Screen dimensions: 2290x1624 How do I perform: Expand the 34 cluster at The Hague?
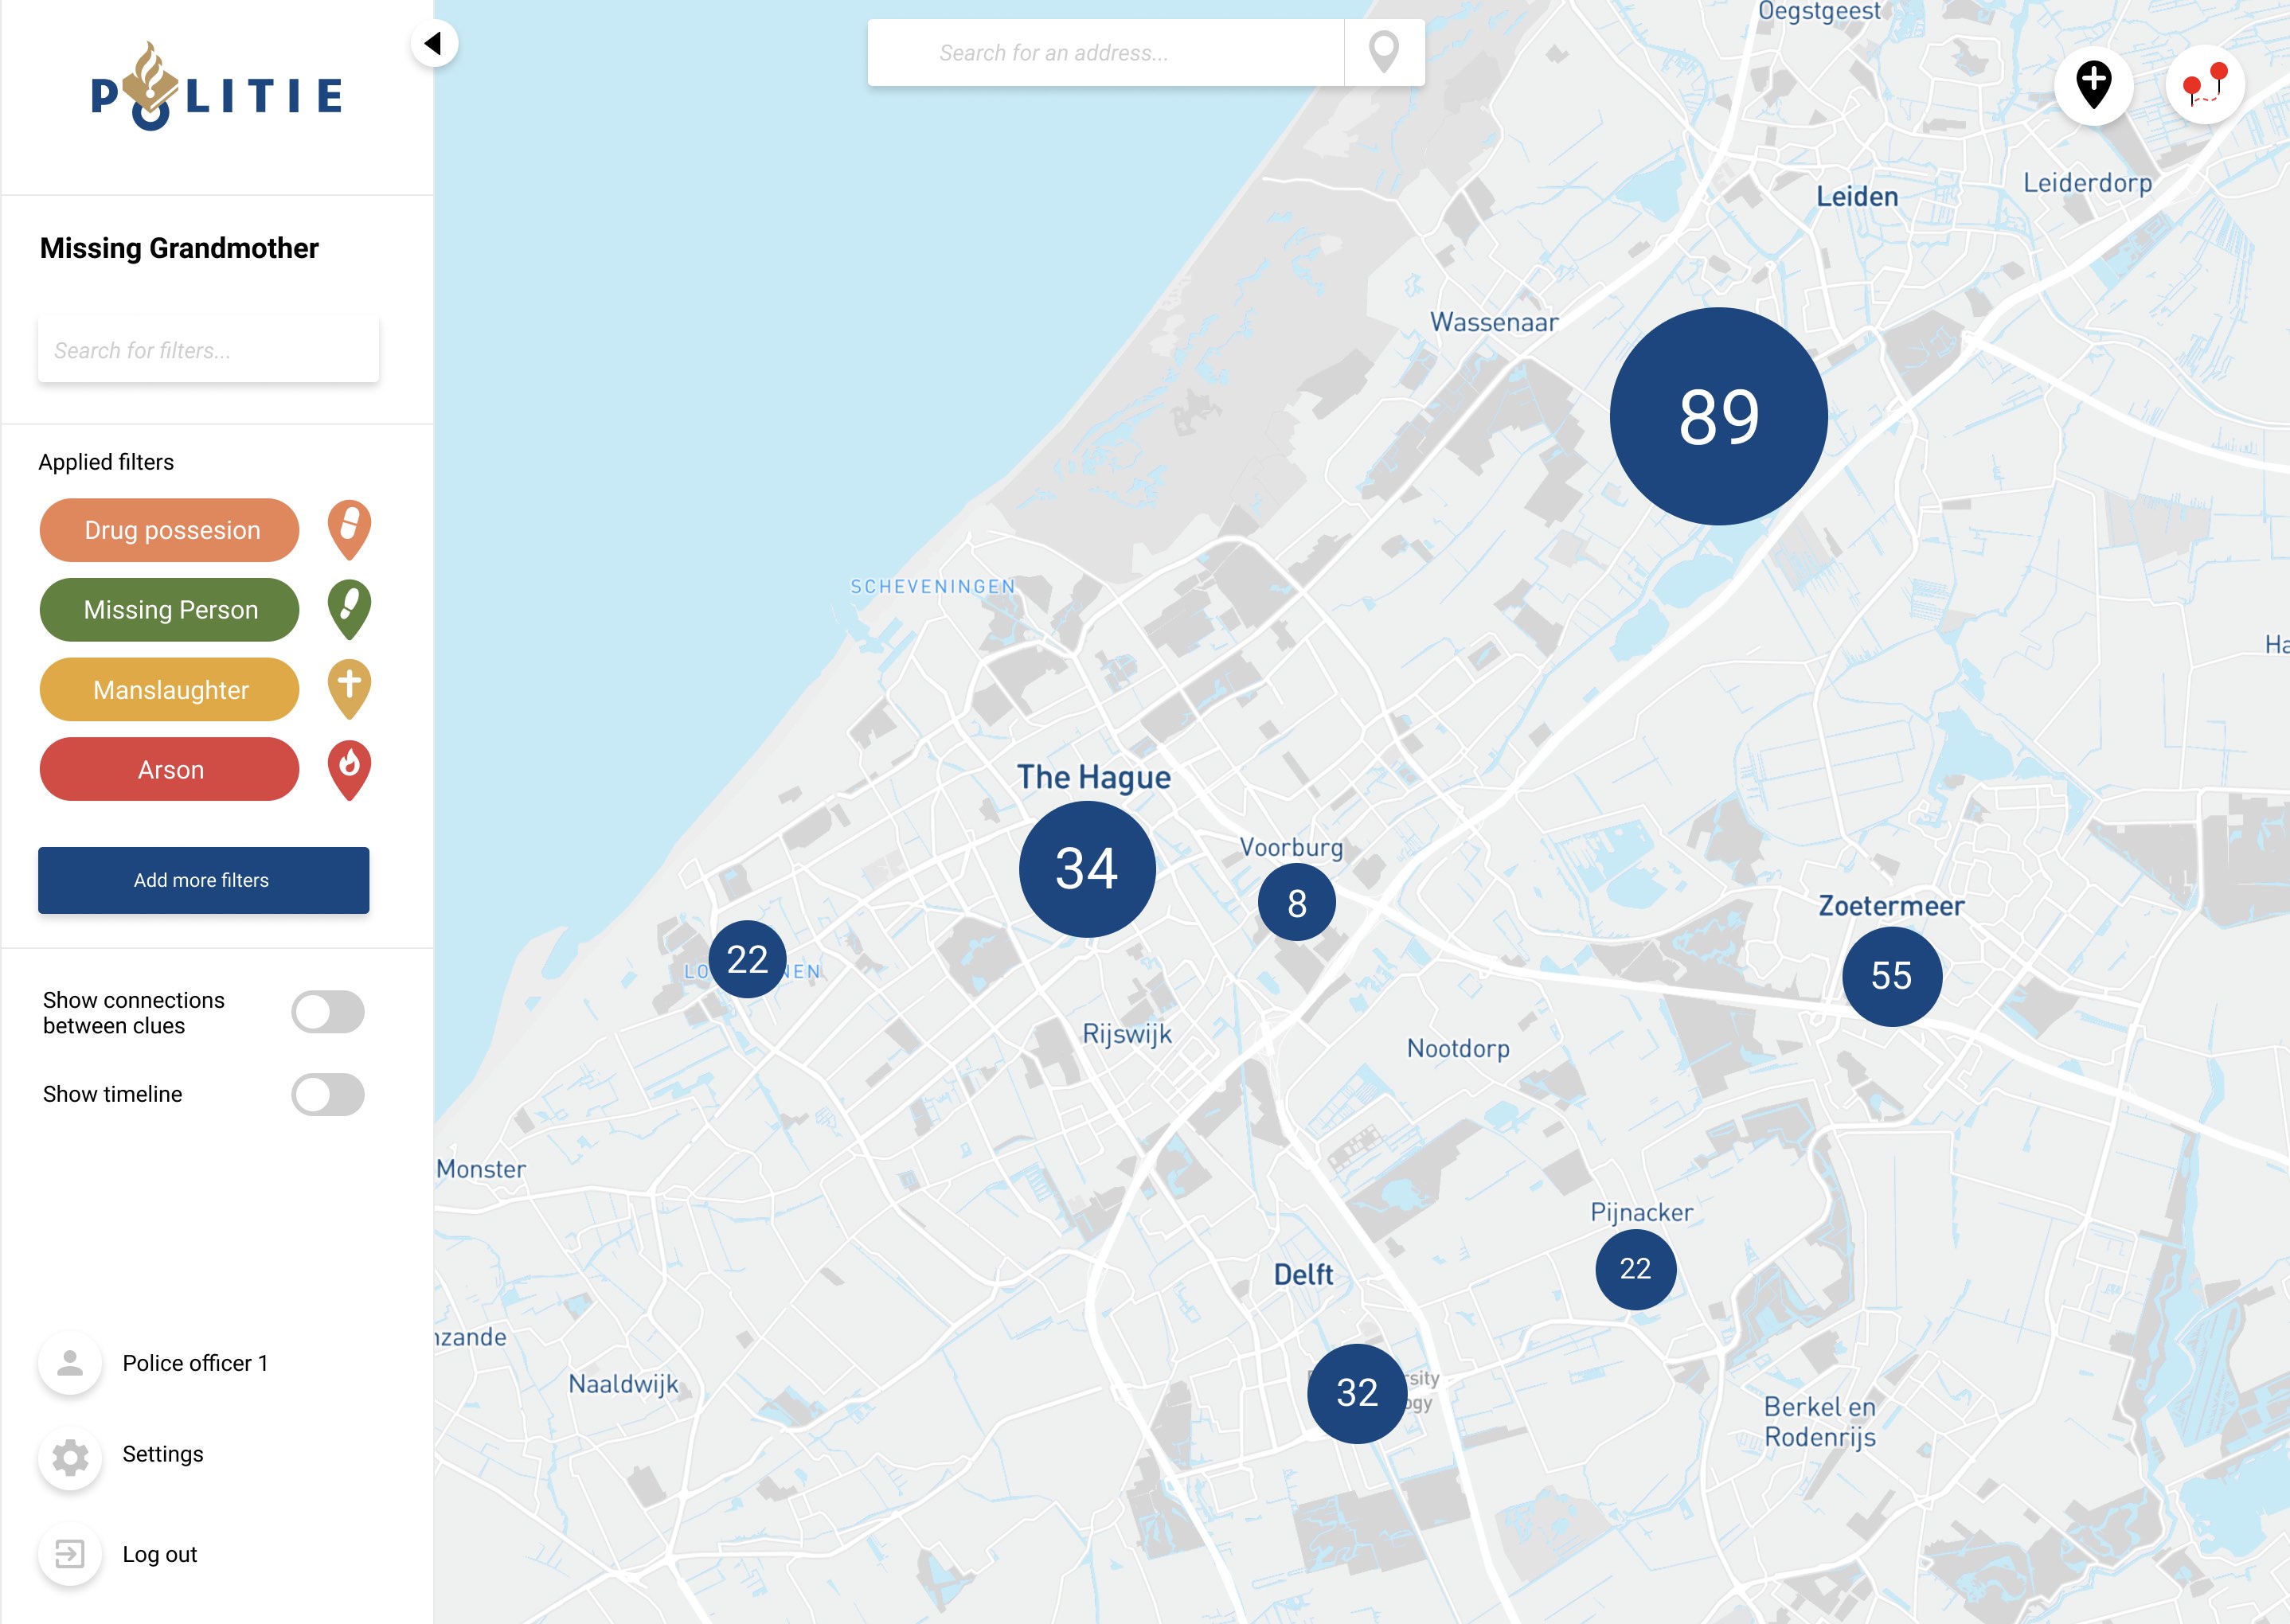[1087, 868]
